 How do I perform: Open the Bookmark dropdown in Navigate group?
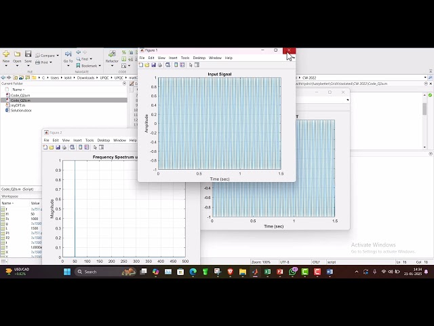point(100,66)
